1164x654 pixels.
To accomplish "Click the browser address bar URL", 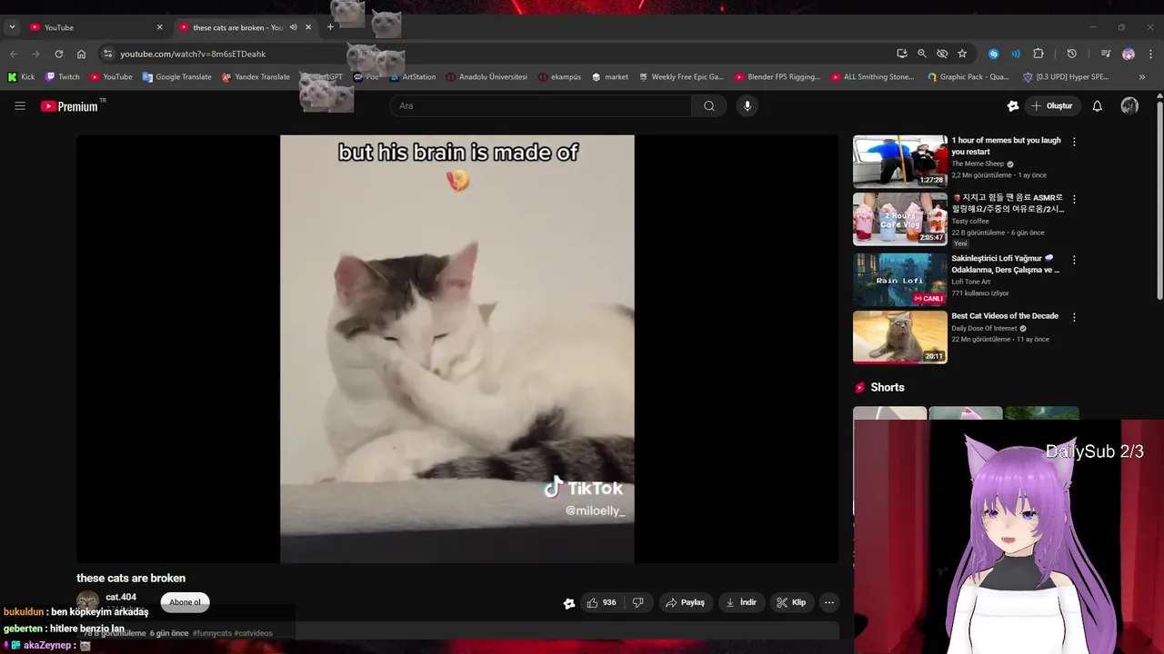I will (193, 54).
